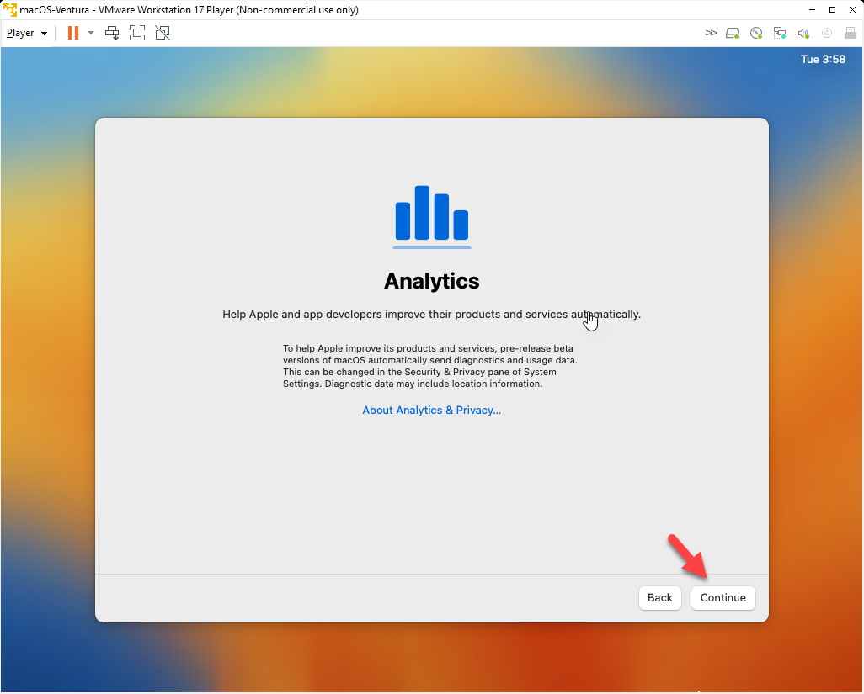Click the clock showing Tue 3:58

822,59
